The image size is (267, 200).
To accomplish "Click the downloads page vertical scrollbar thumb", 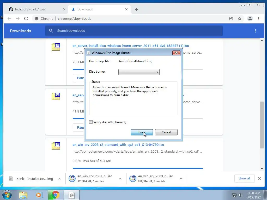I will pyautogui.click(x=262, y=125).
